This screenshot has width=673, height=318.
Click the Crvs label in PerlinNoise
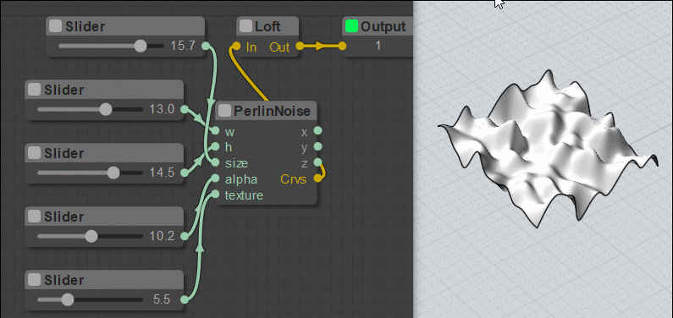[294, 179]
